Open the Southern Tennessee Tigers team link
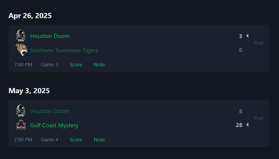Screen dimensions: 279x159 [64, 50]
